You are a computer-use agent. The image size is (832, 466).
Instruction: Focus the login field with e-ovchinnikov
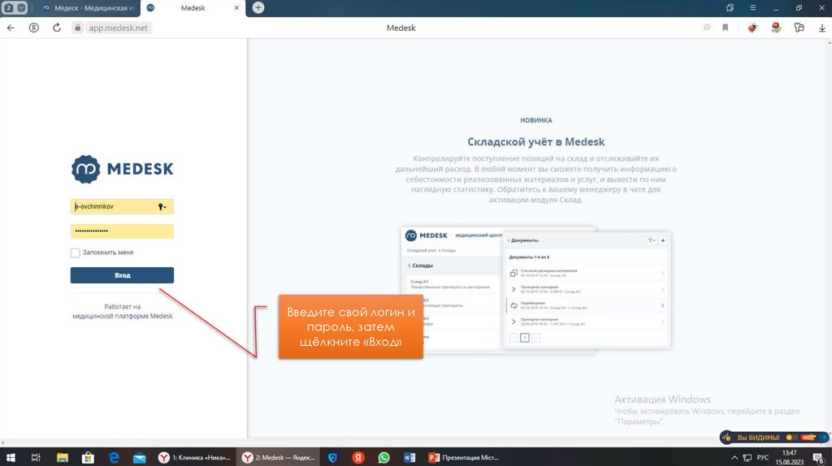pos(122,207)
